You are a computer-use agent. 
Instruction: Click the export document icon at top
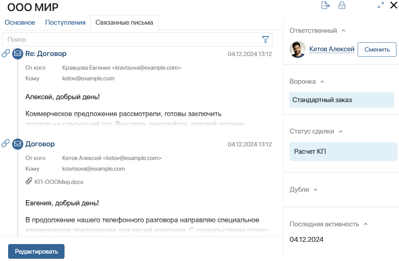tap(326, 5)
